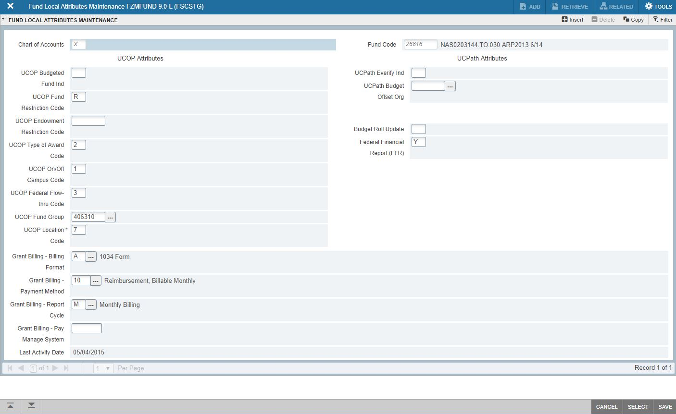Copy the current record
This screenshot has height=414, width=676.
[633, 19]
